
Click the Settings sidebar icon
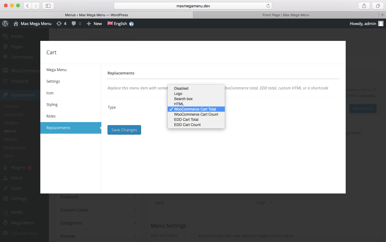[x=5, y=199]
